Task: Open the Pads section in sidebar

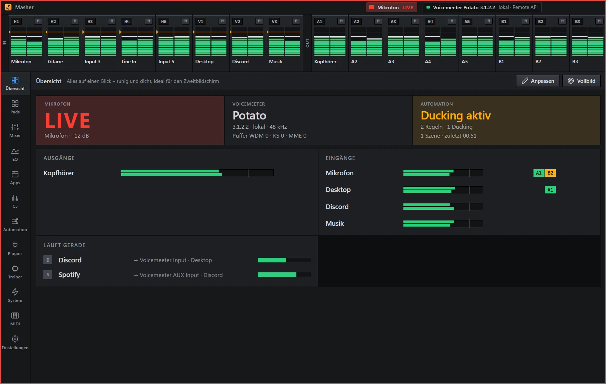Action: tap(15, 107)
